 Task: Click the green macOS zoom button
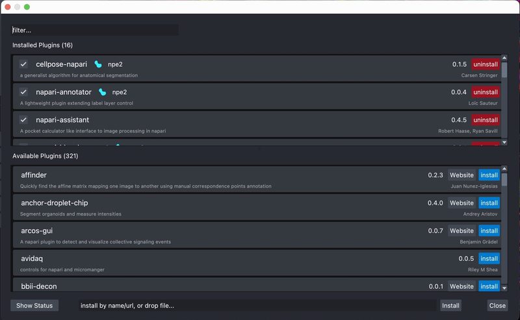(x=27, y=7)
